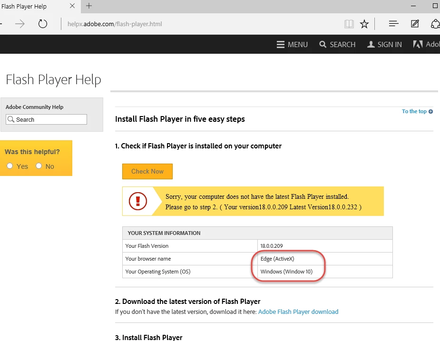Select No for Was this helpful
The width and height of the screenshot is (440, 341).
pyautogui.click(x=39, y=166)
